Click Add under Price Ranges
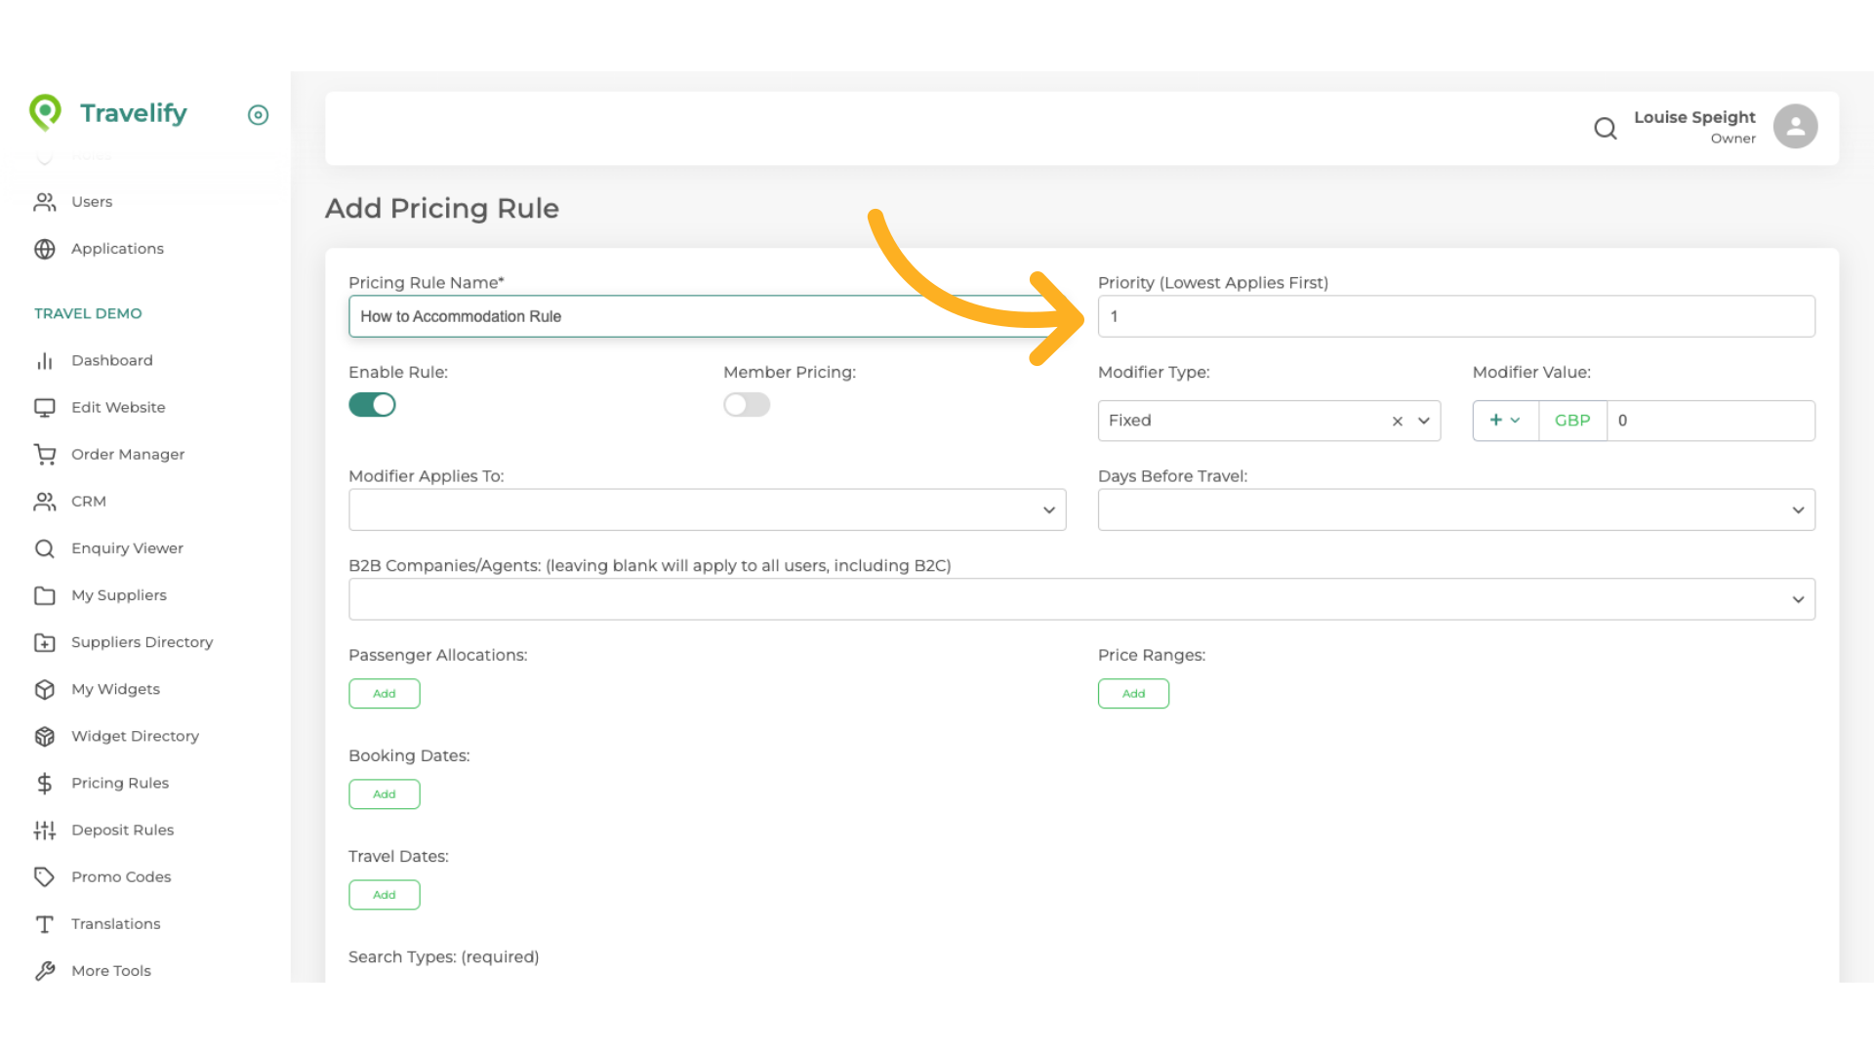This screenshot has height=1054, width=1874. [1132, 694]
